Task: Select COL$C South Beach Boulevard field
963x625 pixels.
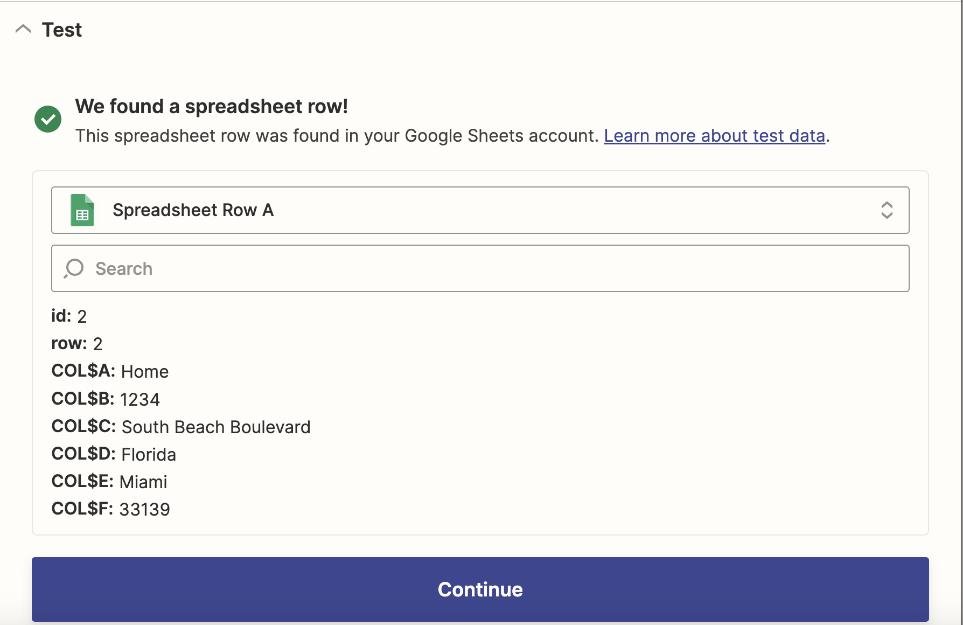Action: (181, 427)
